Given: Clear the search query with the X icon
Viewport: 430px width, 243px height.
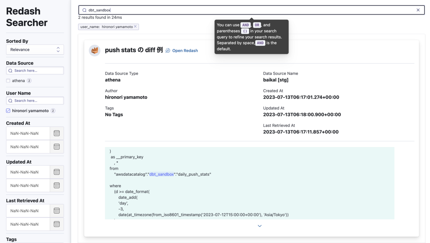Looking at the screenshot, I should 418,10.
